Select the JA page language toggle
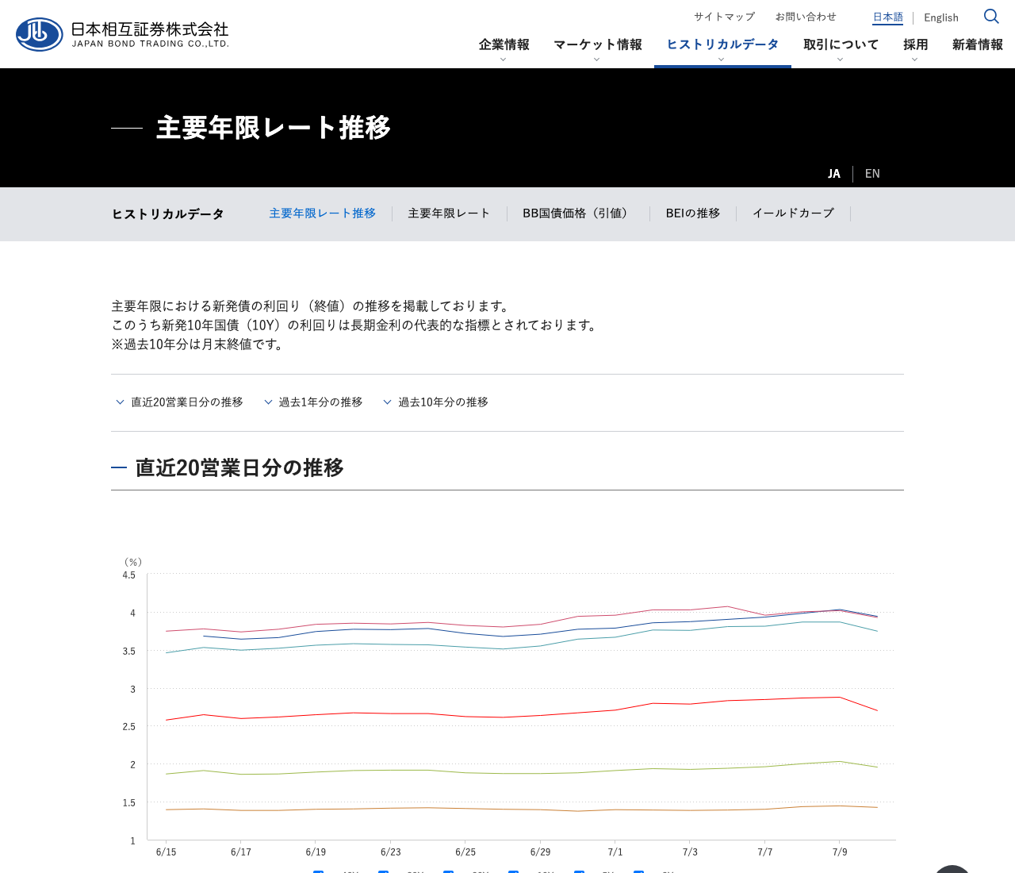The image size is (1015, 873). point(834,174)
